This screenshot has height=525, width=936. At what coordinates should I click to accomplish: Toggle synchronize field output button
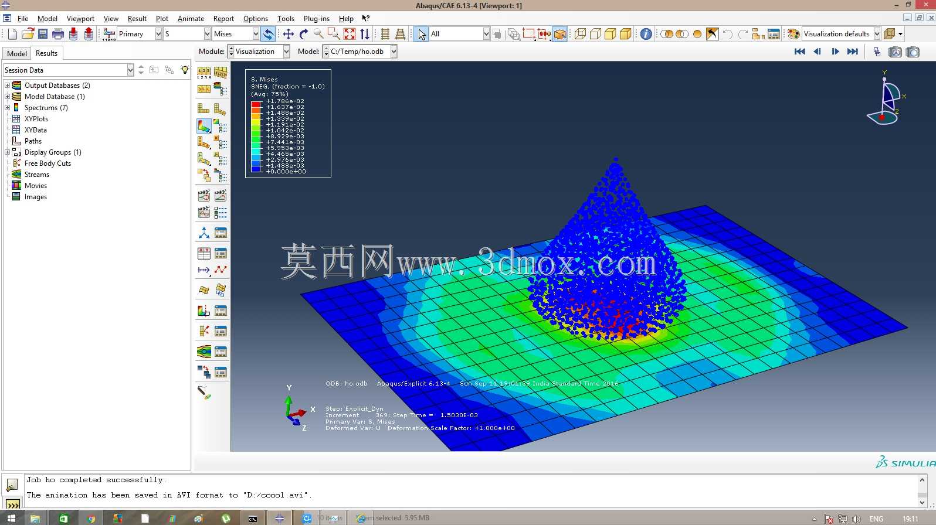268,34
